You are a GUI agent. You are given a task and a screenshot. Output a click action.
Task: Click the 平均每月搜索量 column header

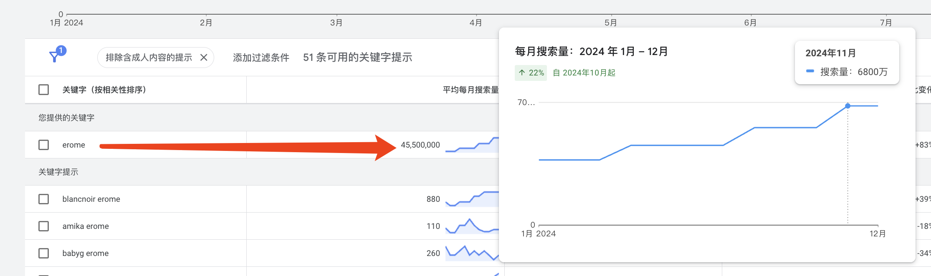point(471,90)
